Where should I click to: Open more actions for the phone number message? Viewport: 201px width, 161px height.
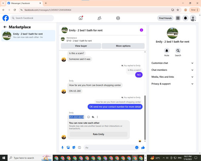pos(97,117)
